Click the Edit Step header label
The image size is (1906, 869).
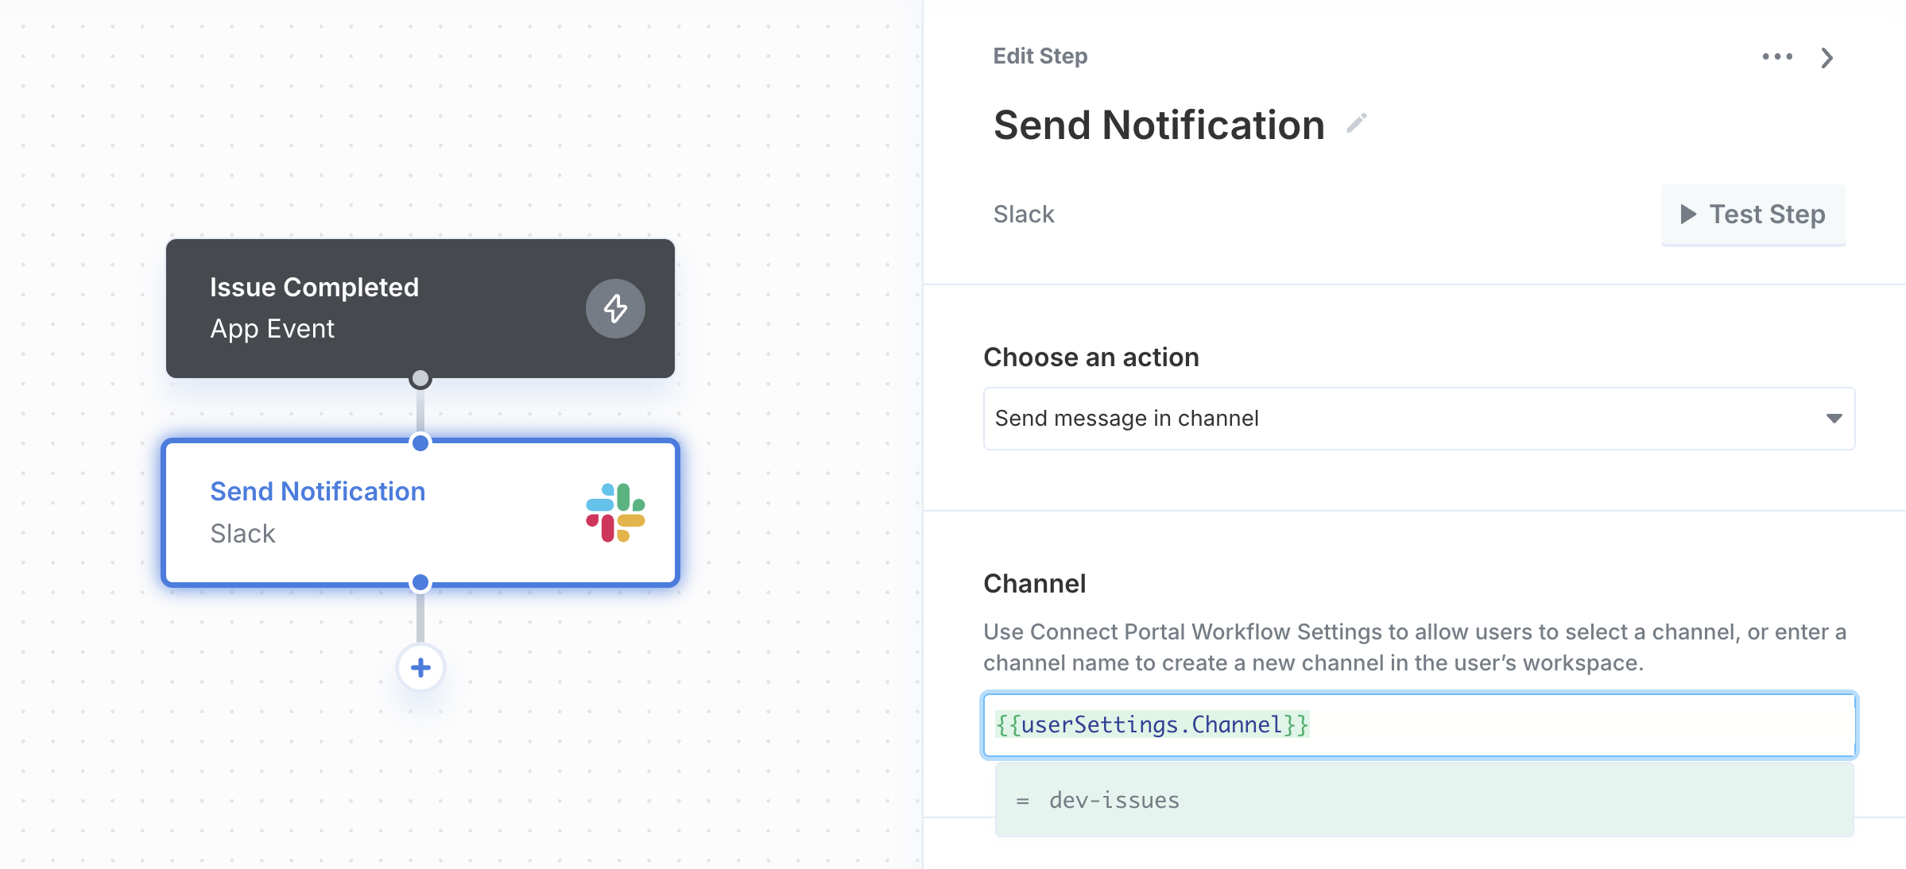pos(1040,56)
